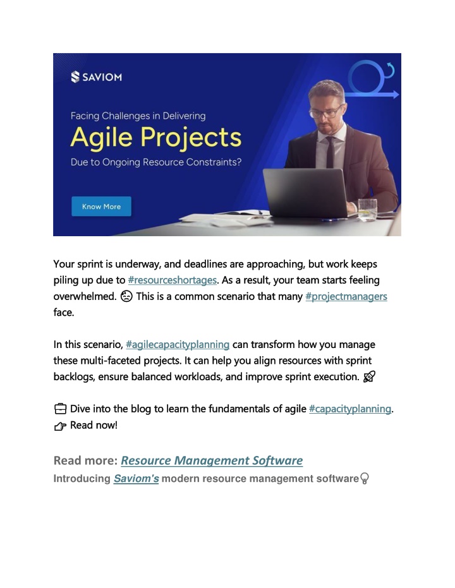Image resolution: width=455 pixels, height=588 pixels.
Task: Click the Due to Ongoing Resource Constraints text
Action: click(x=156, y=162)
